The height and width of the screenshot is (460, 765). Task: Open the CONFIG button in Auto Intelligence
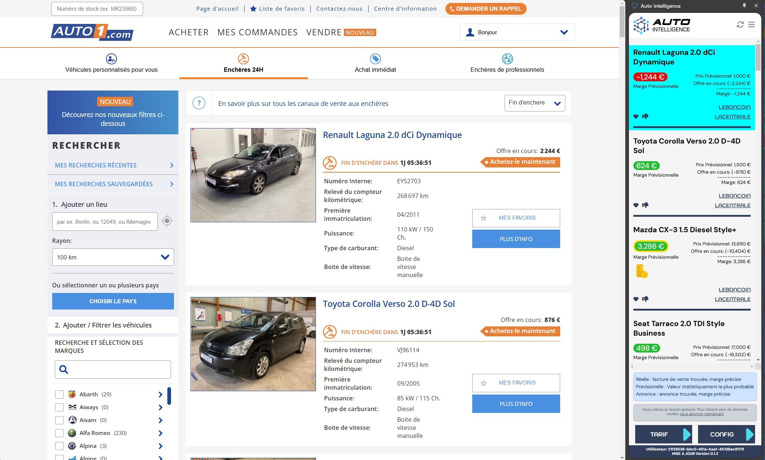[x=726, y=434]
